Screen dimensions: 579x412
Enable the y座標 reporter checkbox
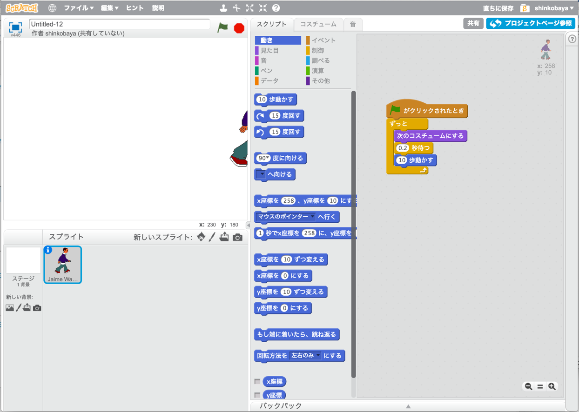coord(257,395)
